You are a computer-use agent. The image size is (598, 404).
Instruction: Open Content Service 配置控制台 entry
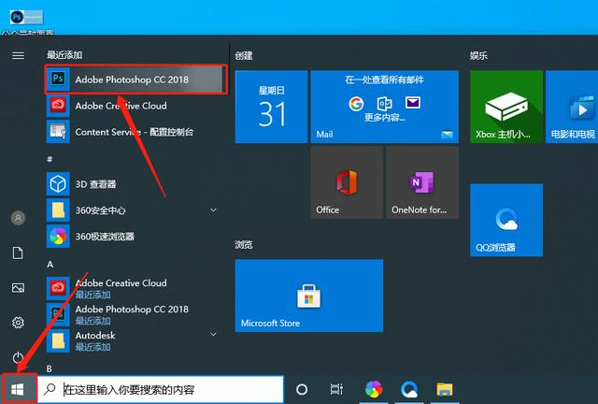[x=136, y=132]
